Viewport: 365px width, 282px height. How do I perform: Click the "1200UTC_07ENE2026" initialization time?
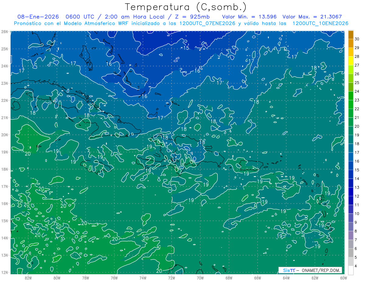click(207, 23)
